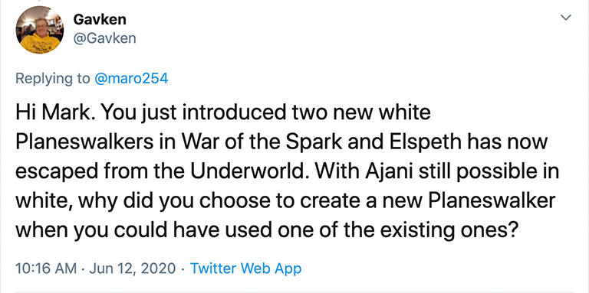589x293 pixels.
Task: Open the @maro254 mention link
Action: tap(130, 78)
